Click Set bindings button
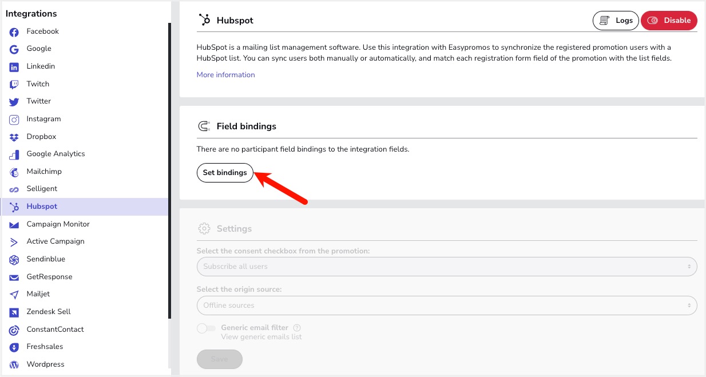 (225, 173)
